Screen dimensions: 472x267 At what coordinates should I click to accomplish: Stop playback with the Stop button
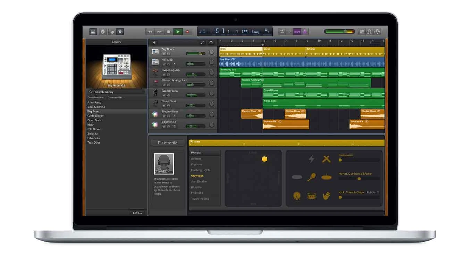pos(169,32)
